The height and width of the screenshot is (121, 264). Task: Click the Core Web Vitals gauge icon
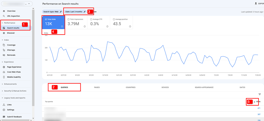pyautogui.click(x=4, y=72)
